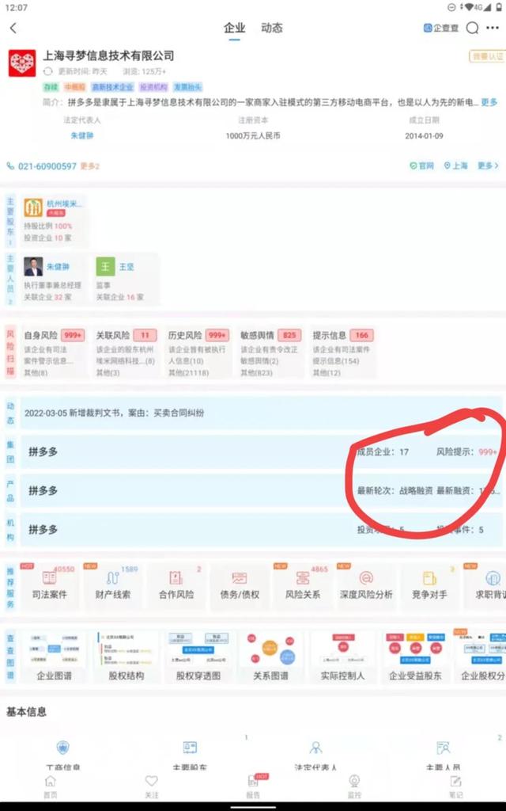Open 拼多多 product row with 最新轮次
This screenshot has height=811, width=506.
click(261, 490)
